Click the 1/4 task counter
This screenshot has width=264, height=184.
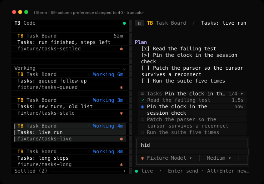click(x=233, y=94)
